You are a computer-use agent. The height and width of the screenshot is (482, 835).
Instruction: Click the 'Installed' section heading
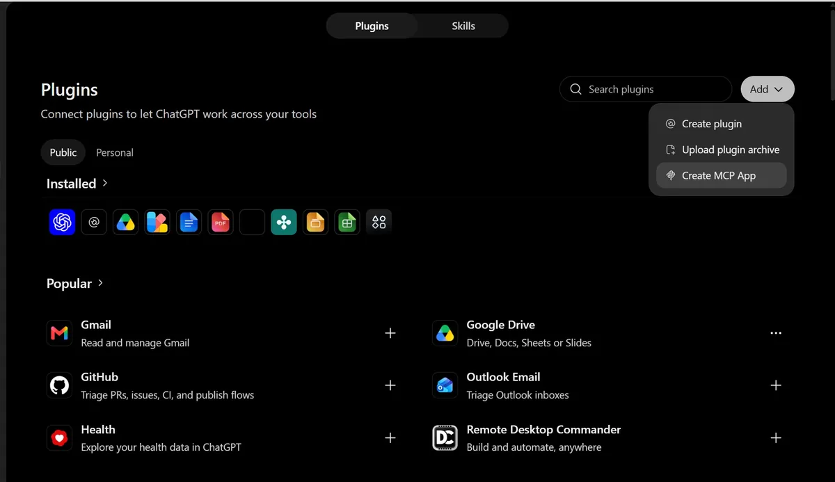click(x=71, y=184)
